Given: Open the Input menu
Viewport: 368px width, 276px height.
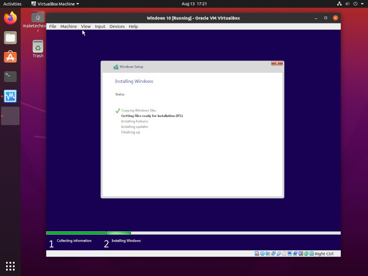Looking at the screenshot, I should click(x=100, y=26).
